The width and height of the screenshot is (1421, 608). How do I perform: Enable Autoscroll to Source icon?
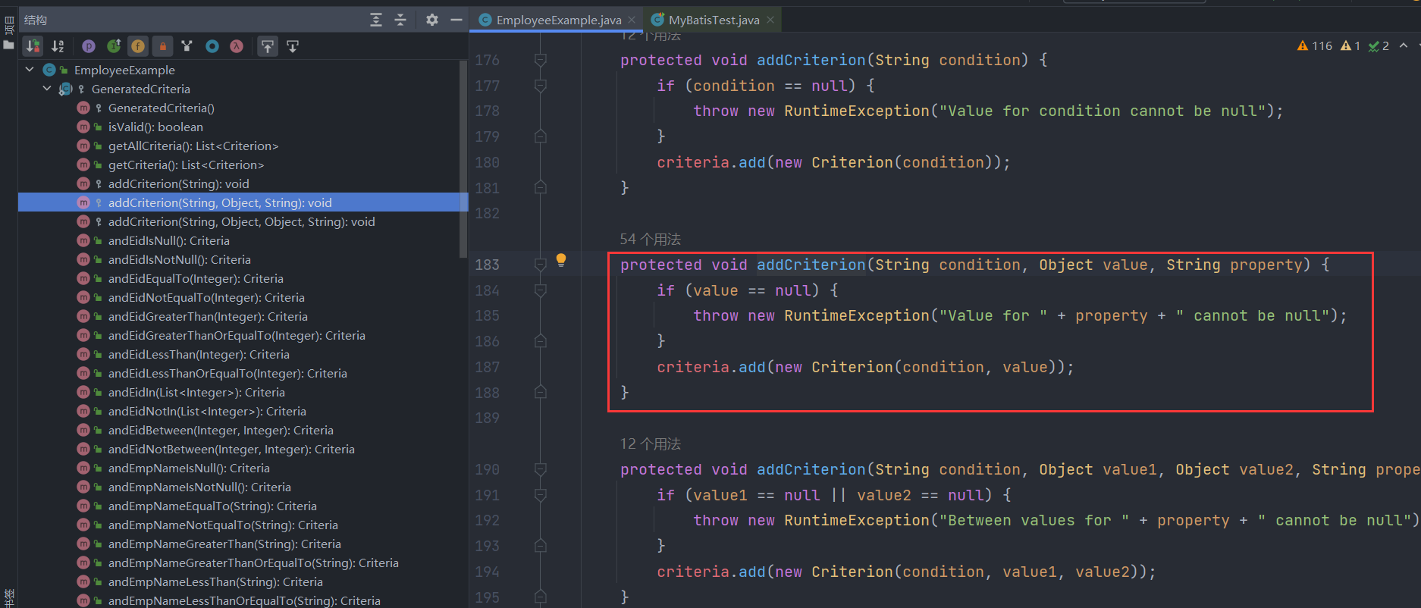pos(268,46)
